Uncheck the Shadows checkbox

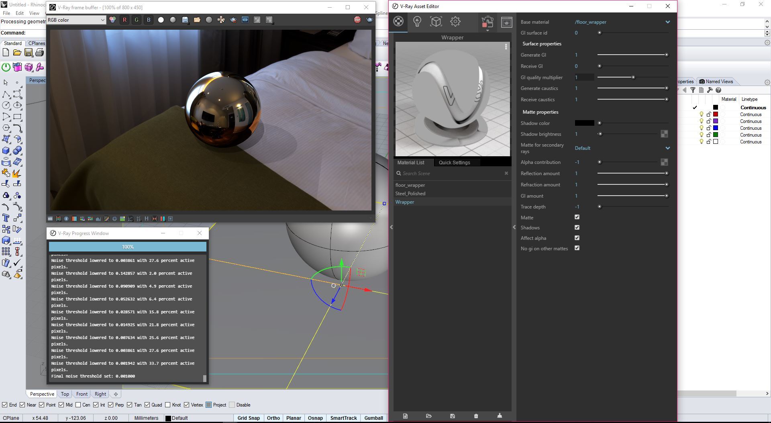point(577,227)
